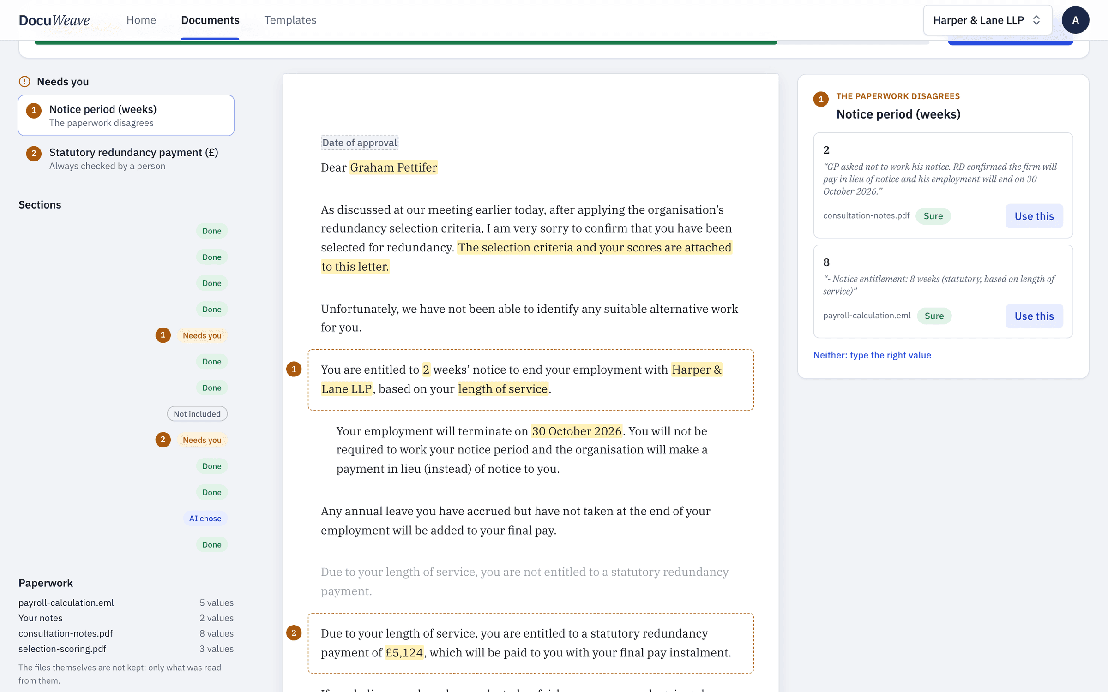Viewport: 1108px width, 692px height.
Task: Click the Not included section status
Action: tap(197, 414)
